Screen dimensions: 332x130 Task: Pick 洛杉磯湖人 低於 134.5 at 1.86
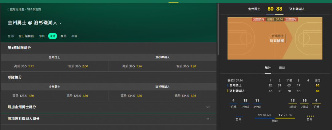click(x=185, y=96)
